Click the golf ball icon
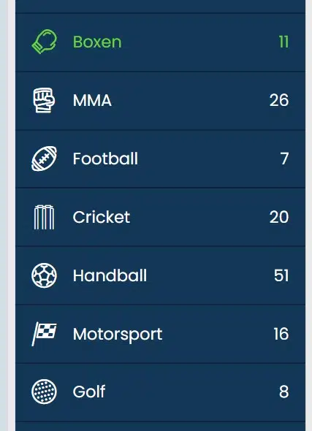Screen dimensions: 312x431 pos(45,392)
